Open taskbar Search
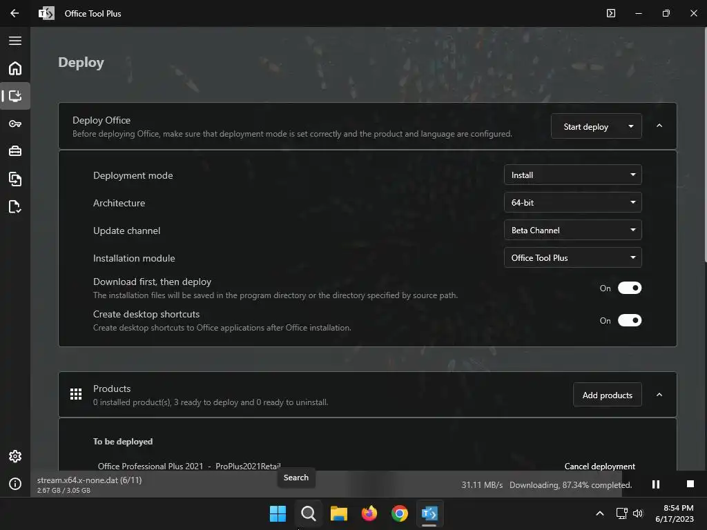This screenshot has height=530, width=707. [309, 513]
